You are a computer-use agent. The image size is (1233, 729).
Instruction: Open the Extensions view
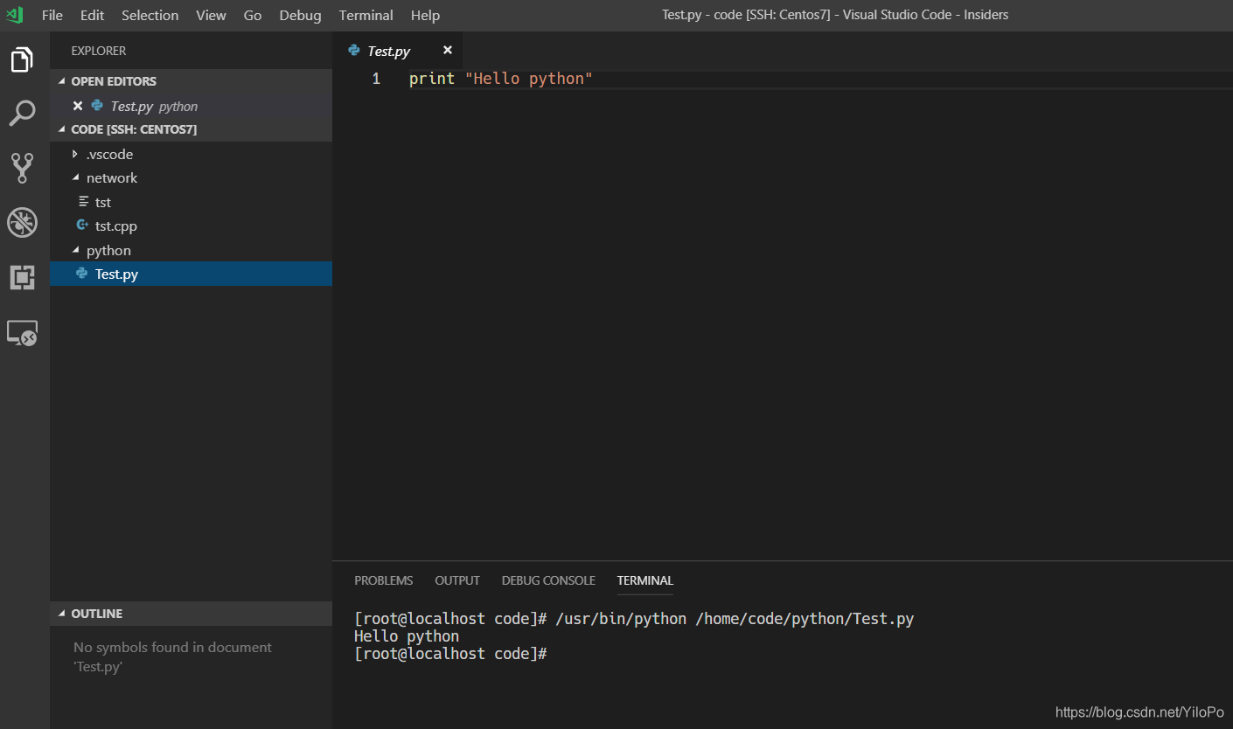pyautogui.click(x=23, y=277)
